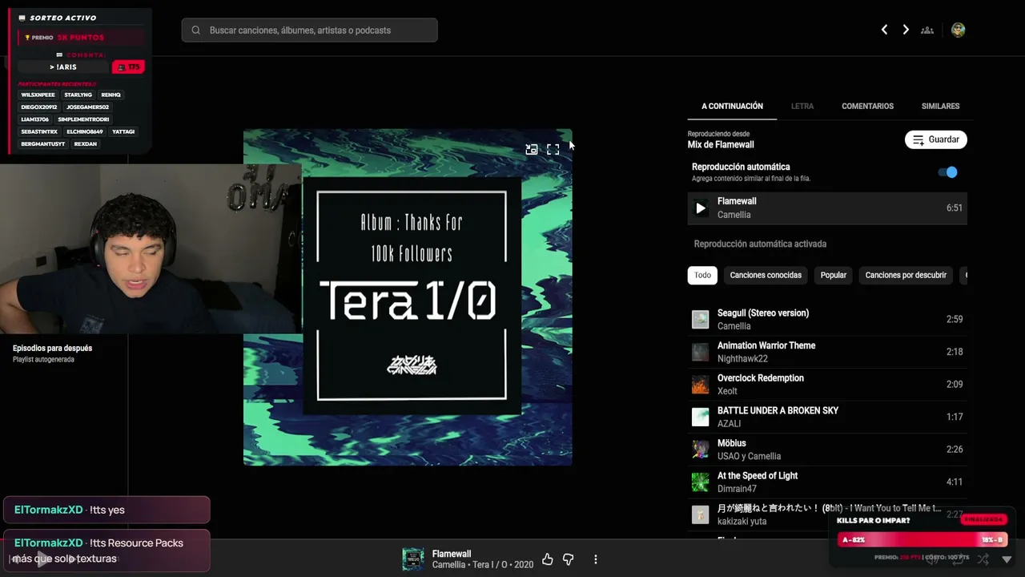1025x577 pixels.
Task: Go forward with the right arrow icon
Action: coord(906,30)
